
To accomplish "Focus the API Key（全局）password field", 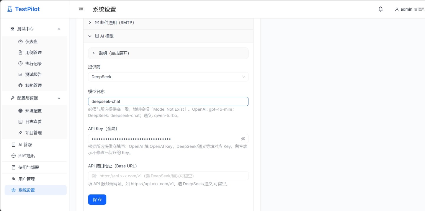I will click(168, 139).
